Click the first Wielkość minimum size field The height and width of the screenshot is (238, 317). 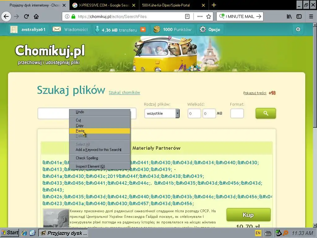pos(194,113)
